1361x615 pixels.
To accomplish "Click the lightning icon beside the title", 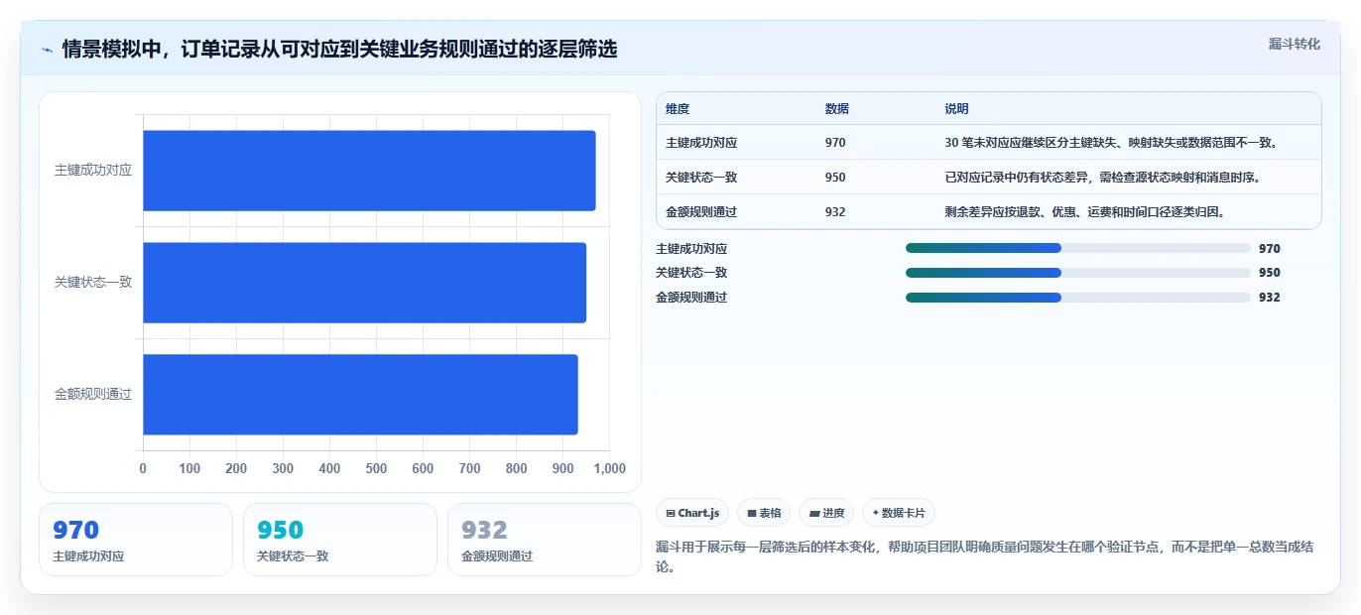I will point(47,50).
